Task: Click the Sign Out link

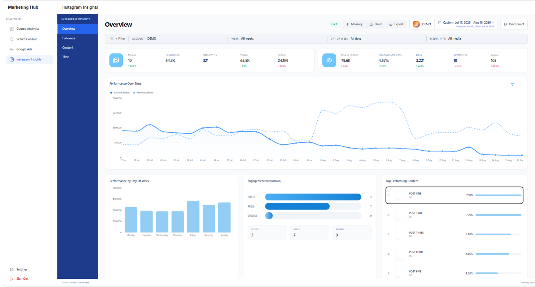Action: [x=22, y=279]
